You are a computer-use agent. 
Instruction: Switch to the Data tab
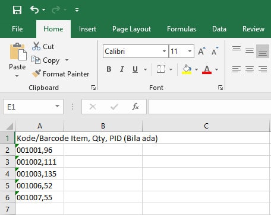click(219, 29)
